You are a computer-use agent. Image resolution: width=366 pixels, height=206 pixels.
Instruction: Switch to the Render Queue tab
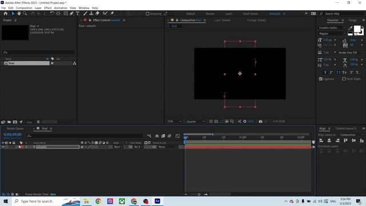point(15,128)
